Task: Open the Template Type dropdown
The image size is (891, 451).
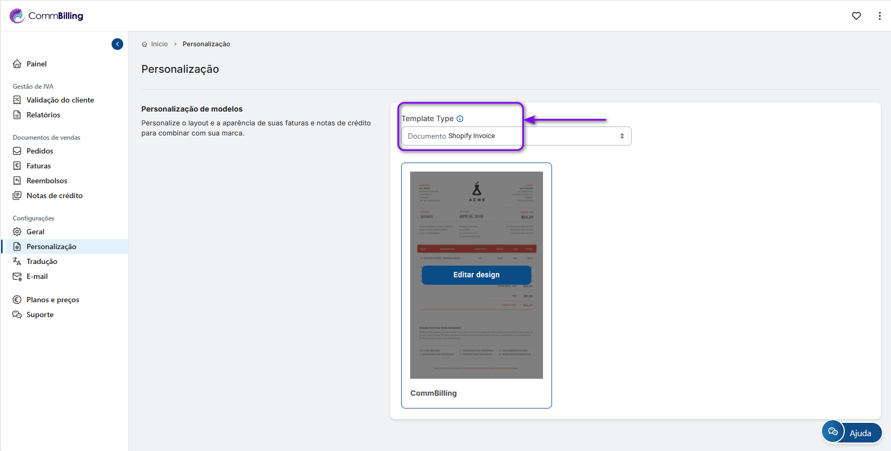Action: (x=515, y=136)
